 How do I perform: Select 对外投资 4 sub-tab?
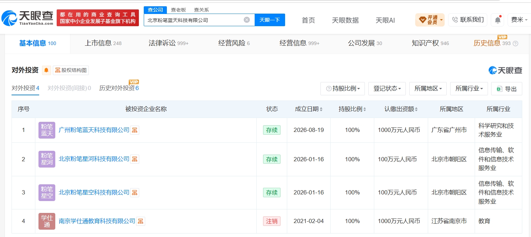[25, 88]
